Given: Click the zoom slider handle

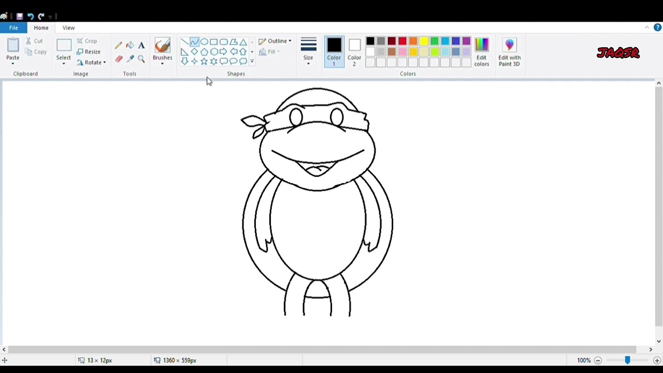Looking at the screenshot, I should 627,360.
